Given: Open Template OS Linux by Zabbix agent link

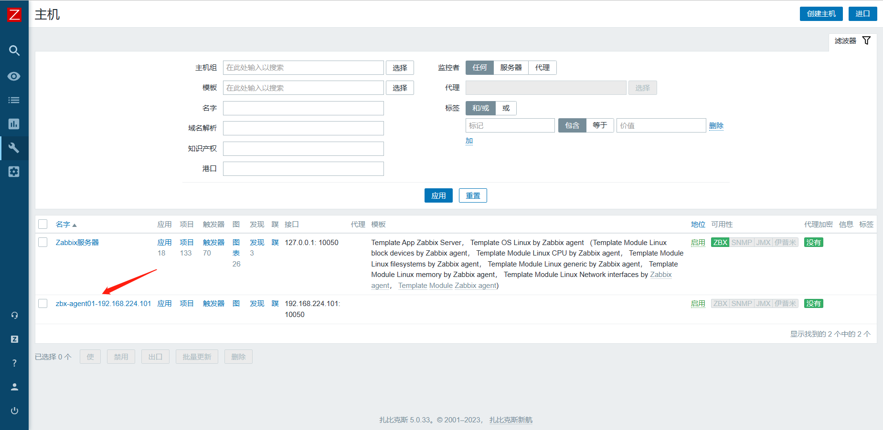Looking at the screenshot, I should [527, 243].
